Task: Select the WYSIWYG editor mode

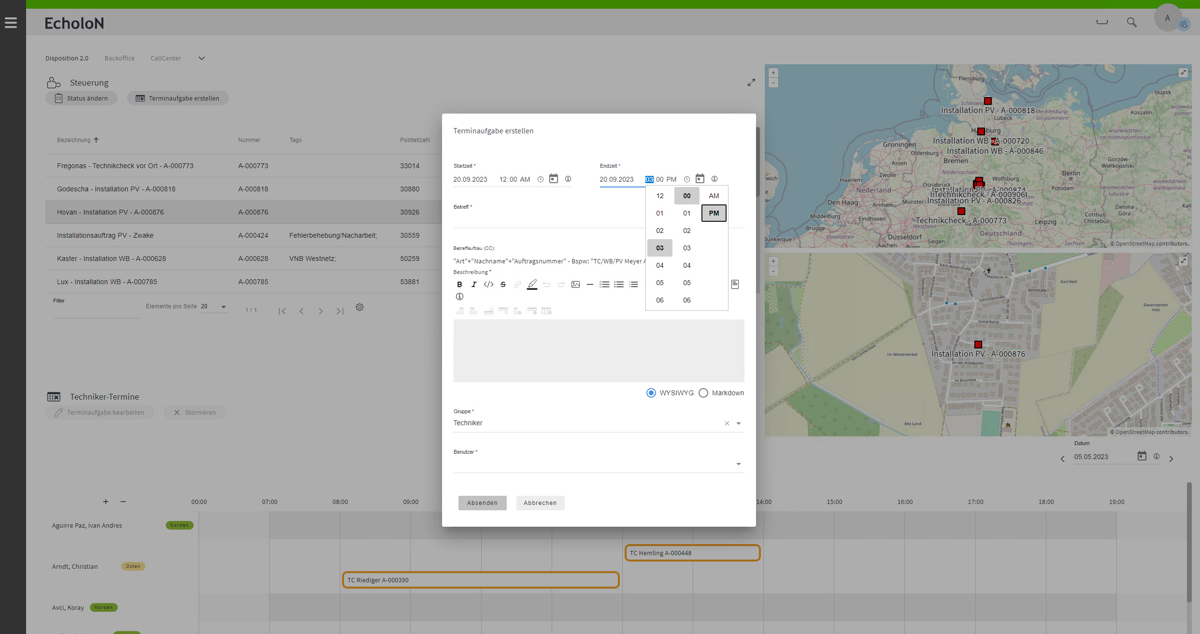Action: point(651,393)
